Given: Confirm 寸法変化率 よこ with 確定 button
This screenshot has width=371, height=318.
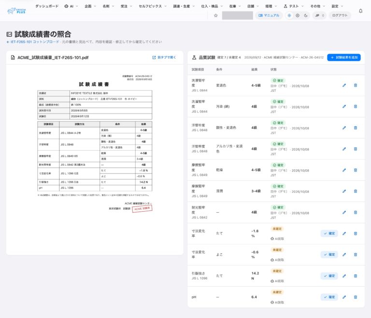Looking at the screenshot, I should (x=329, y=255).
